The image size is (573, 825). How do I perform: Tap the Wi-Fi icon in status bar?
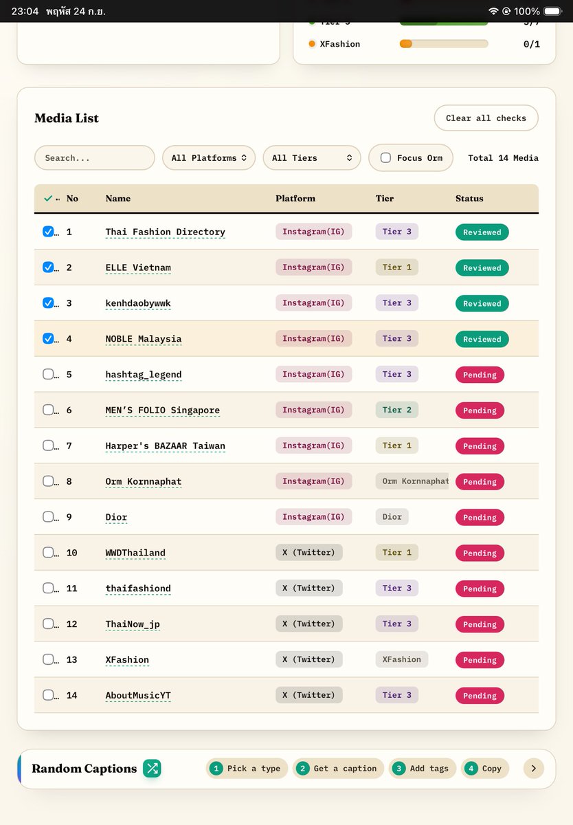(493, 11)
